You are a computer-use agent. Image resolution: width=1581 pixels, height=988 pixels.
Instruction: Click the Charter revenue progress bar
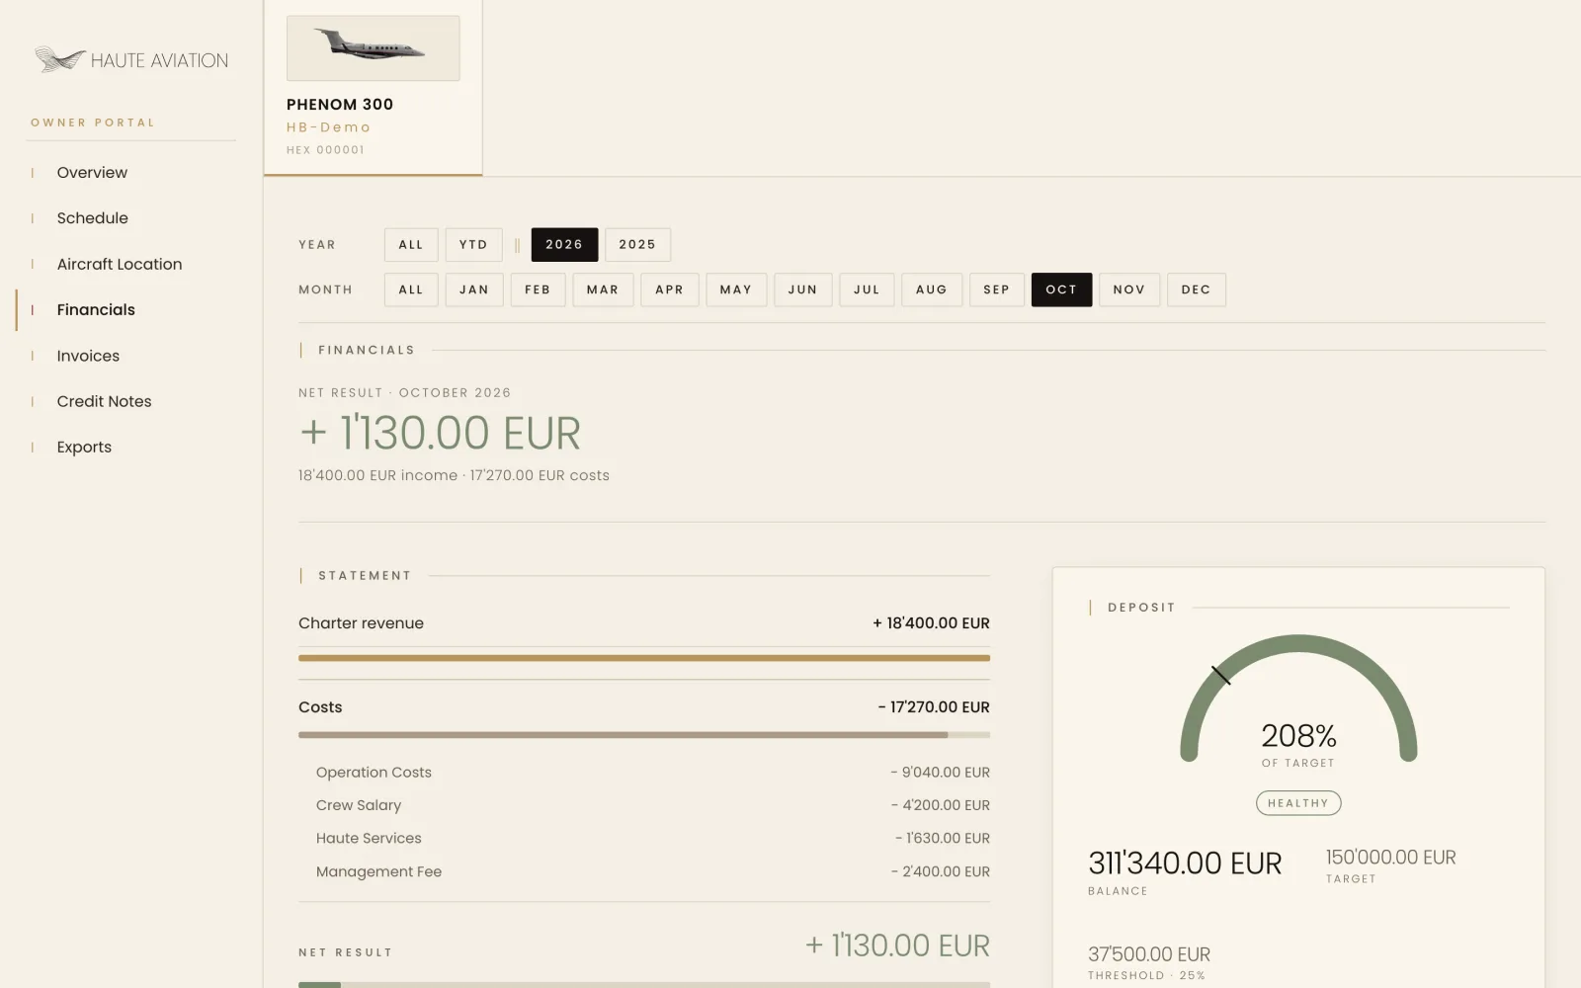point(644,658)
